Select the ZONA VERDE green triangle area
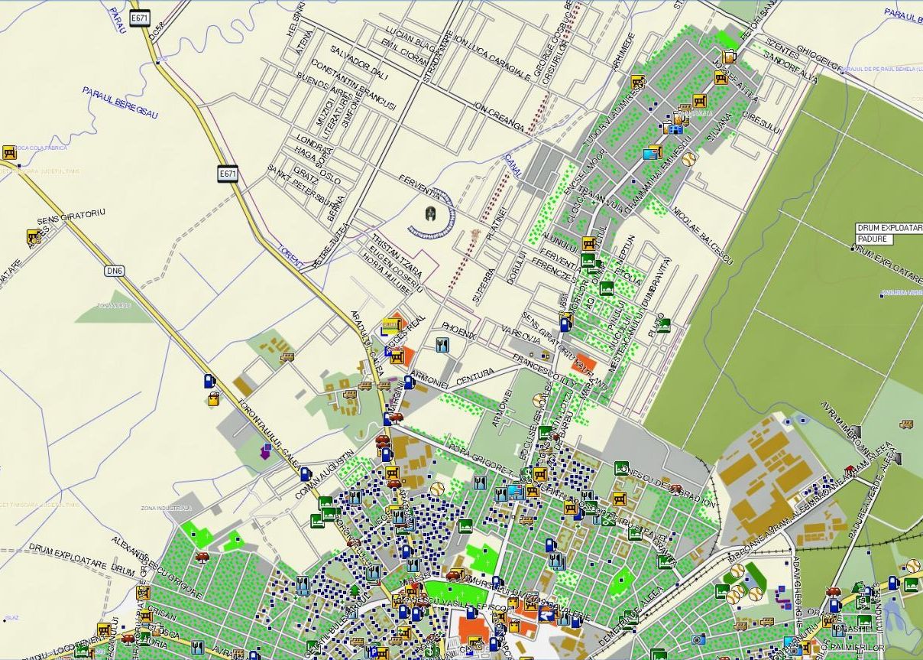 [x=111, y=306]
